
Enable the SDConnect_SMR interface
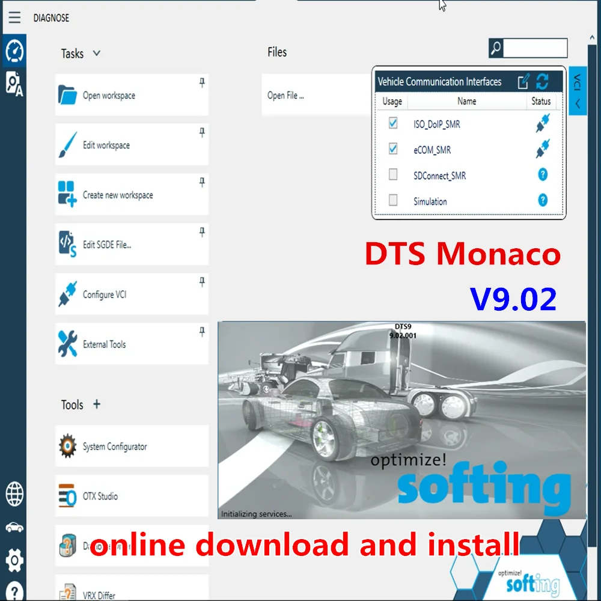click(392, 174)
